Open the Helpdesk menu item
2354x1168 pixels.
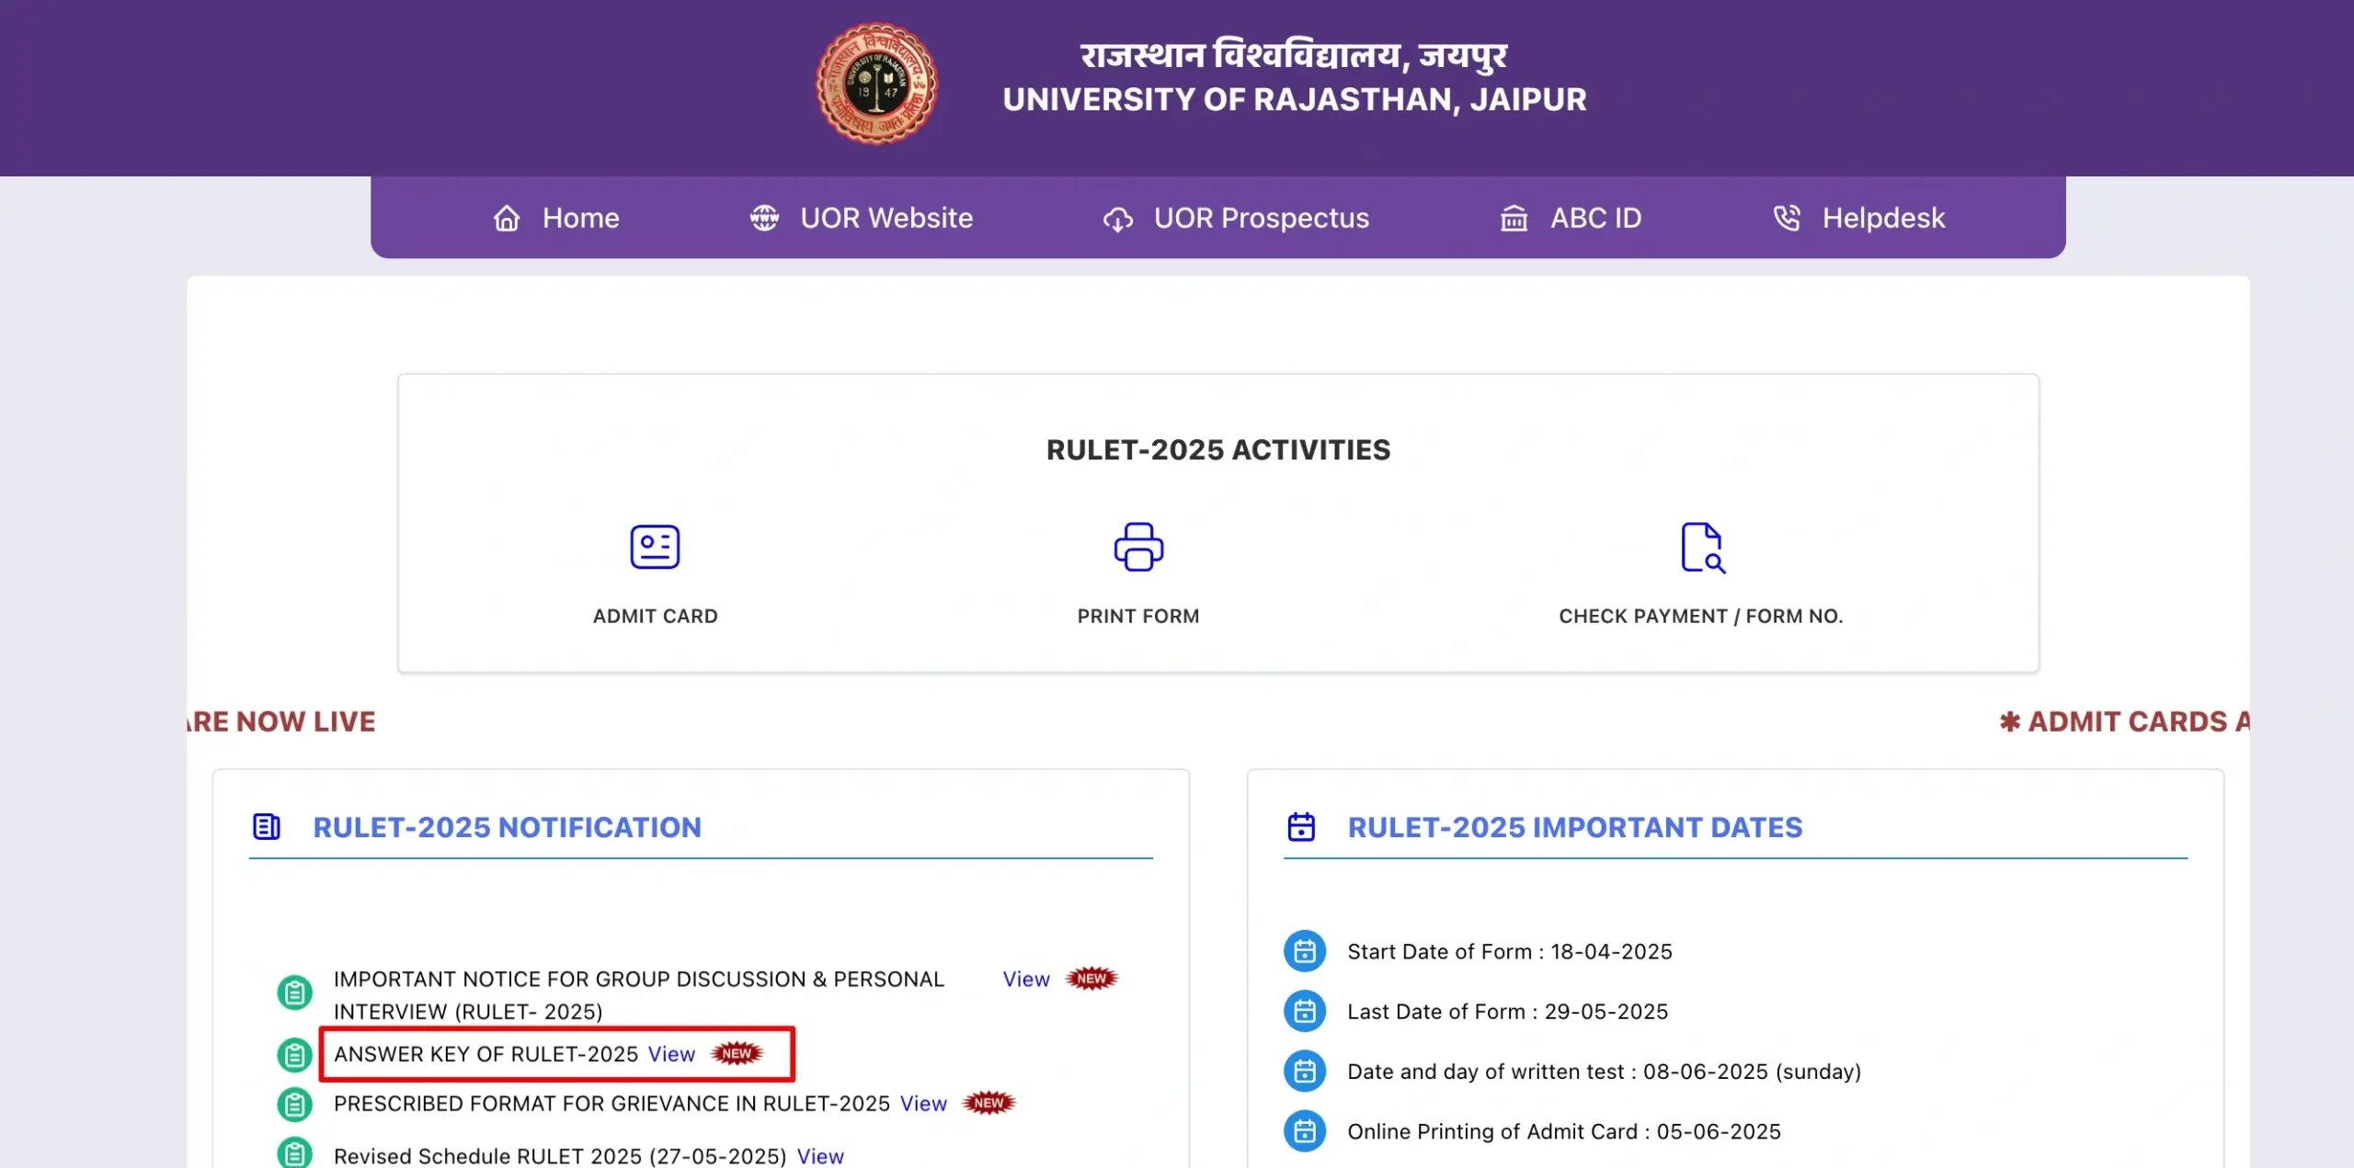pyautogui.click(x=1882, y=219)
